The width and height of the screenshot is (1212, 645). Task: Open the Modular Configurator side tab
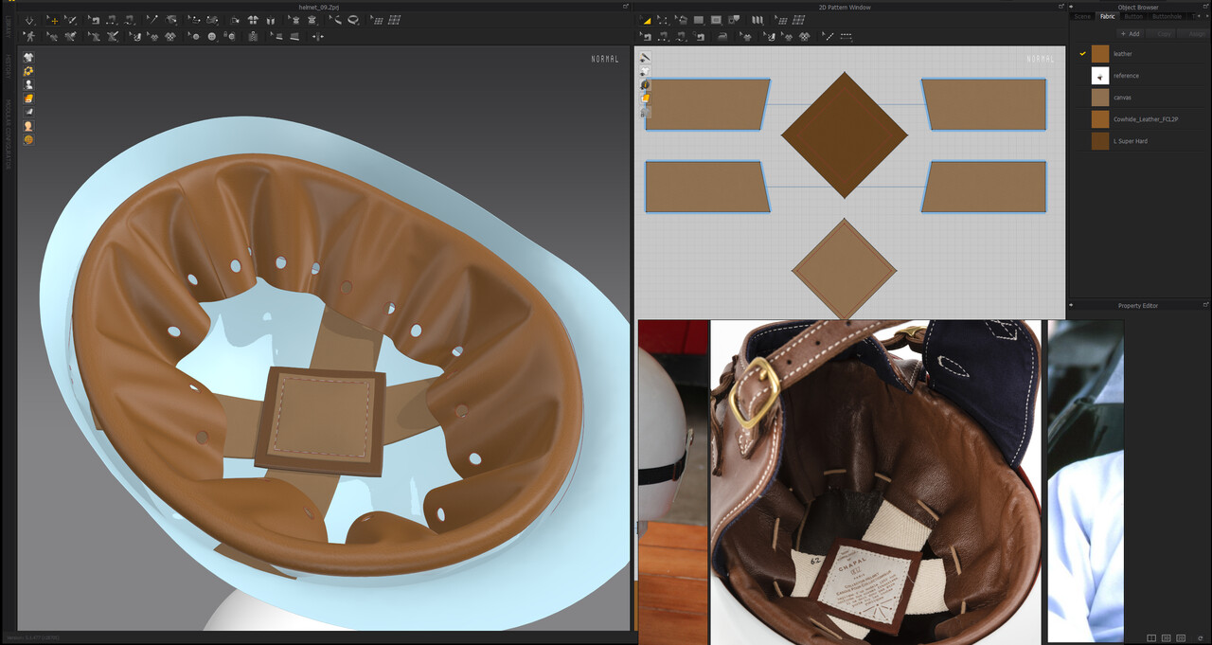point(8,134)
